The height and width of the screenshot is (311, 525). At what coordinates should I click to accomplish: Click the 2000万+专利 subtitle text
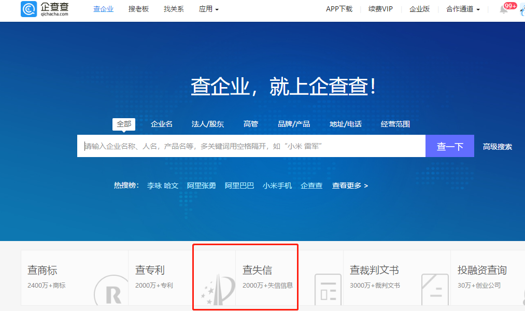point(154,286)
